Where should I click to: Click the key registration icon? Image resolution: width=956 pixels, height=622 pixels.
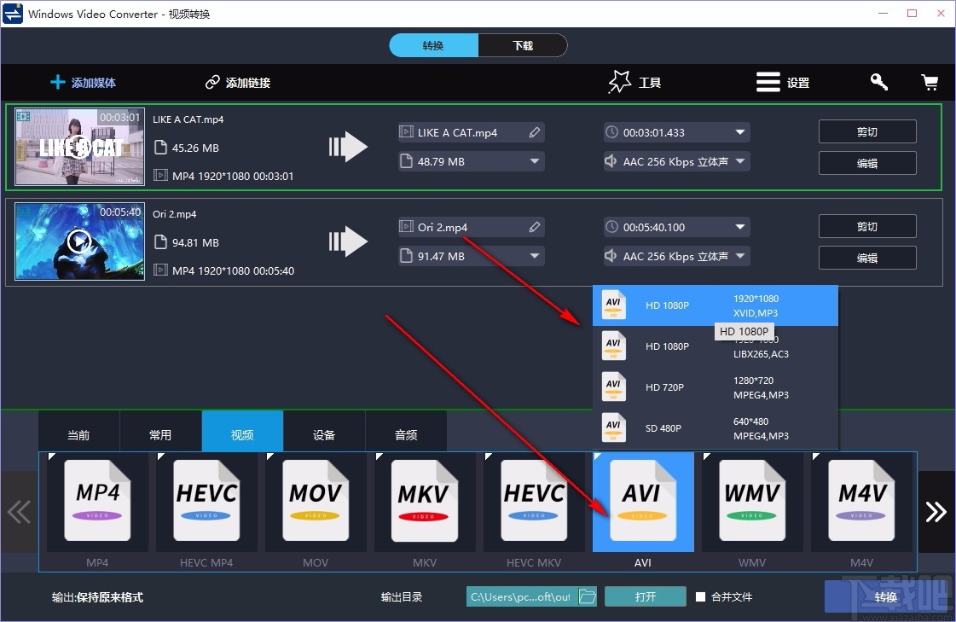[878, 82]
